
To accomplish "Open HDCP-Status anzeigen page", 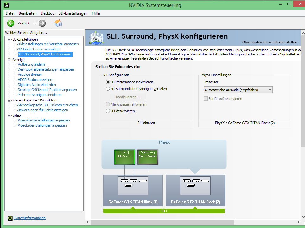I will click(35, 80).
